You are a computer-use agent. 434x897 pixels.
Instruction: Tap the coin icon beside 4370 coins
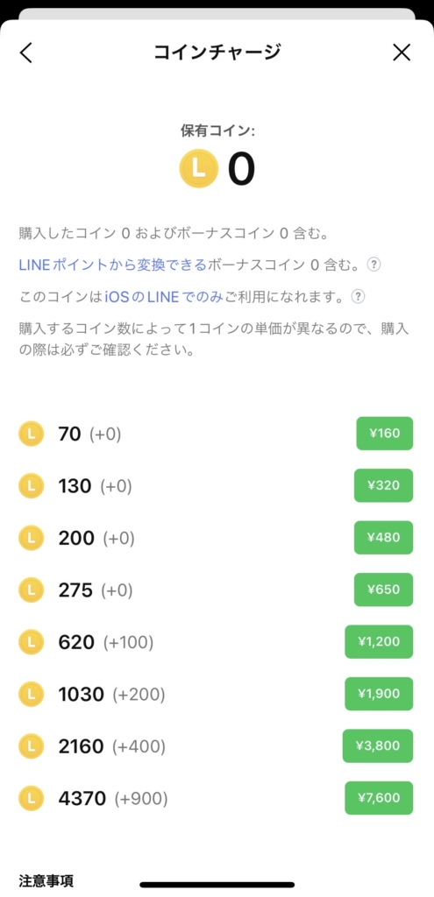pos(31,799)
